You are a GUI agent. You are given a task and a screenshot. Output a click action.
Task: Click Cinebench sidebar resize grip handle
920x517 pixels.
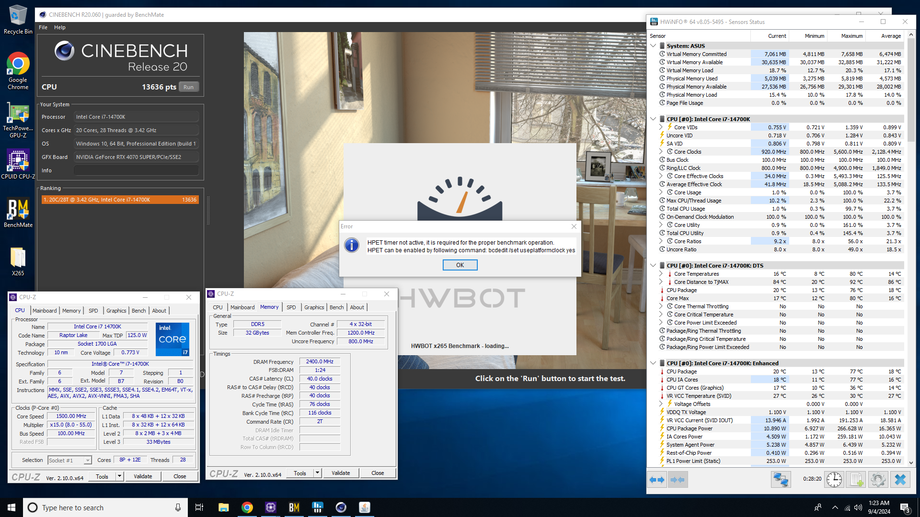click(208, 211)
